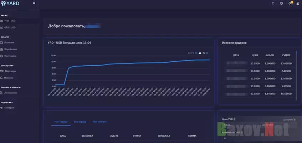Collapse the sidebar with the double-chevron

click(x=34, y=3)
